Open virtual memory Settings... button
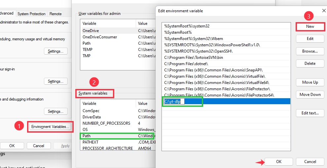 [55, 51]
